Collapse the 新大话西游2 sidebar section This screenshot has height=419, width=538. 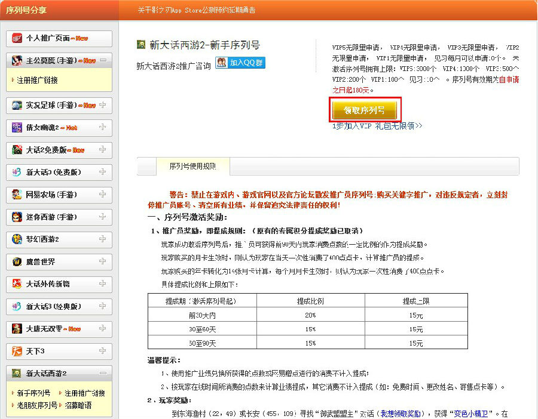(103, 373)
